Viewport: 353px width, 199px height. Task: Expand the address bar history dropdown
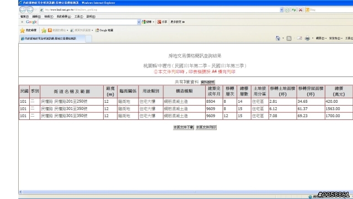[x=281, y=10]
